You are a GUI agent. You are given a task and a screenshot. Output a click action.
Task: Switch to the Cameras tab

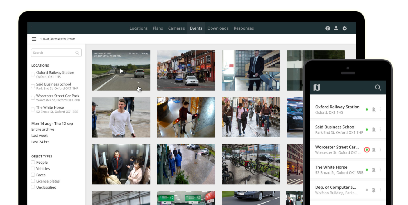(x=176, y=28)
